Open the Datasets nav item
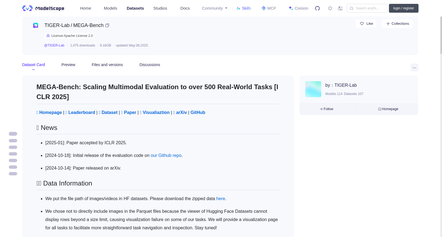Viewport: 442px width, 237px height. click(x=135, y=8)
